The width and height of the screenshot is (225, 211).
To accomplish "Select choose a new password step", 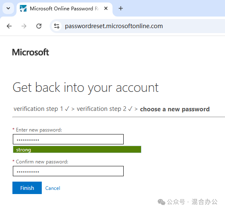I will click(175, 109).
